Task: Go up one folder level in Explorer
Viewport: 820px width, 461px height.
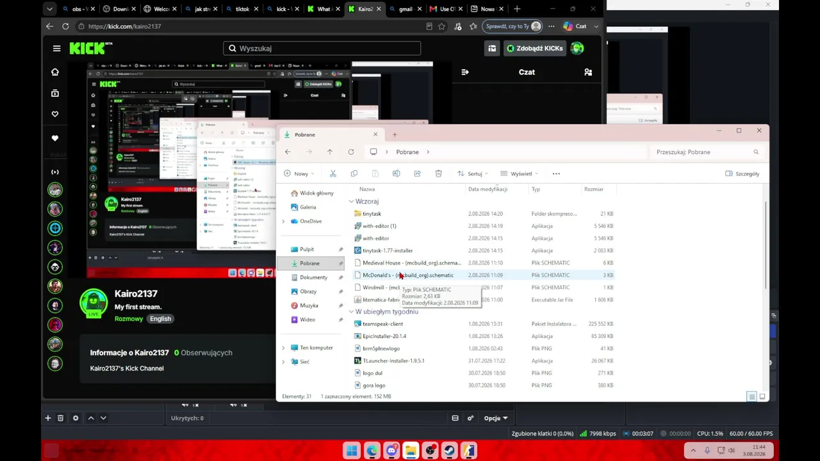Action: tap(330, 152)
